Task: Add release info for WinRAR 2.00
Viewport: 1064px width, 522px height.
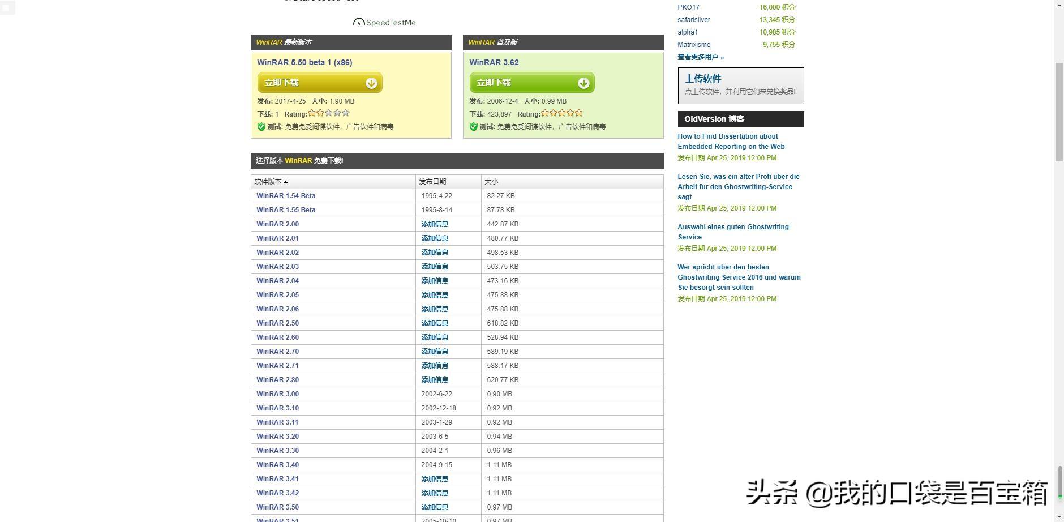Action: point(435,224)
